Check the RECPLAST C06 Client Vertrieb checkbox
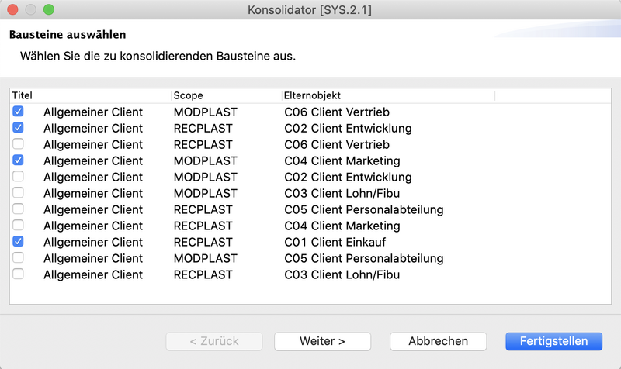The width and height of the screenshot is (621, 369). point(18,143)
